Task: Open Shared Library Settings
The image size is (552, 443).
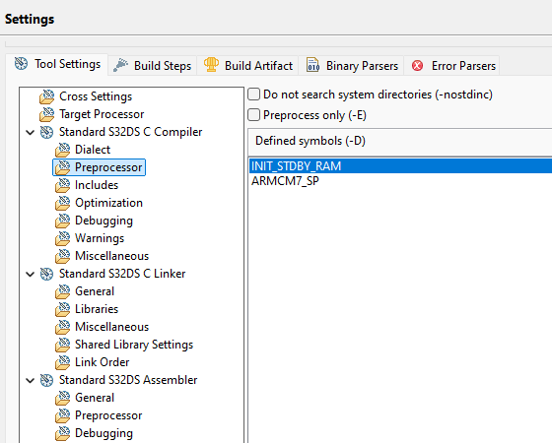Action: pos(134,345)
